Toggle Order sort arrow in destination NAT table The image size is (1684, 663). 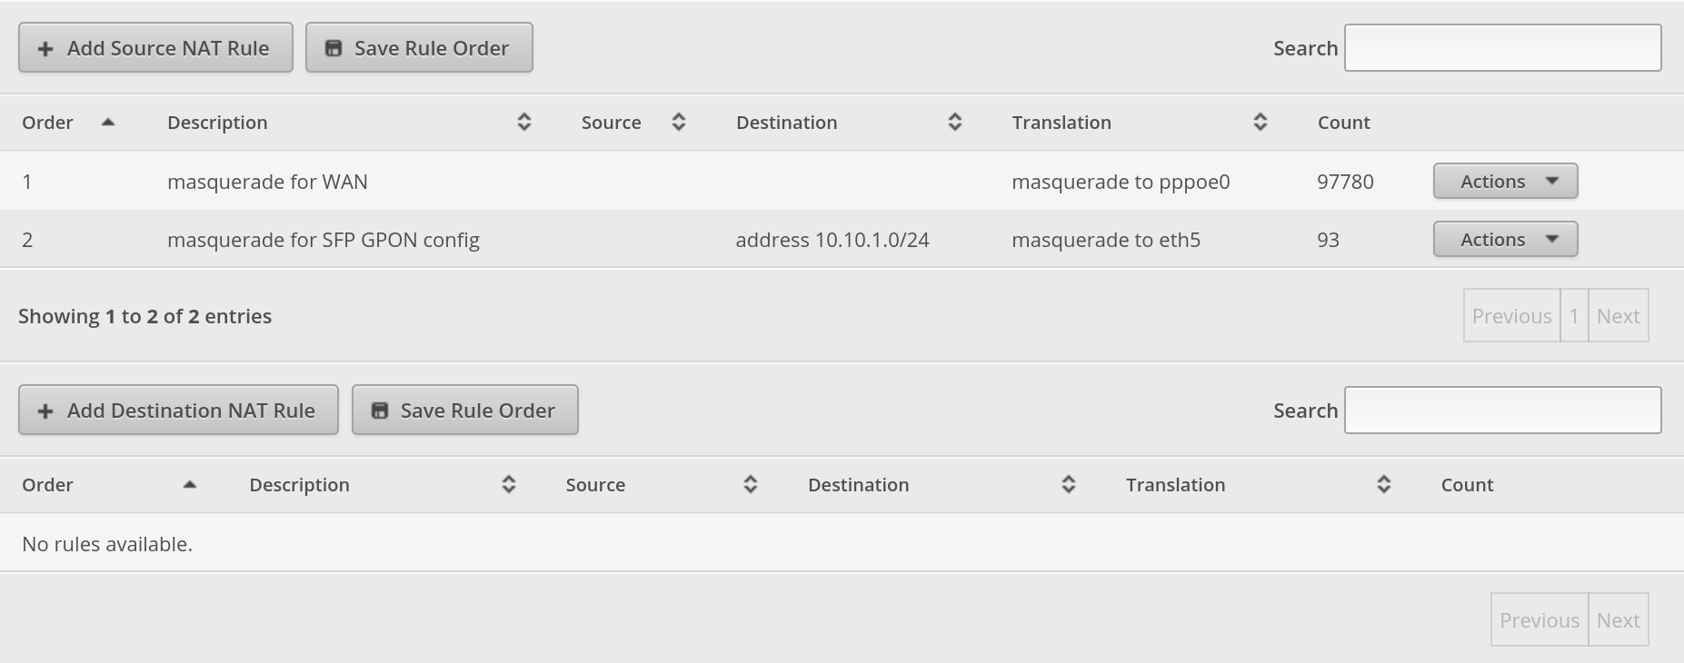pos(190,485)
